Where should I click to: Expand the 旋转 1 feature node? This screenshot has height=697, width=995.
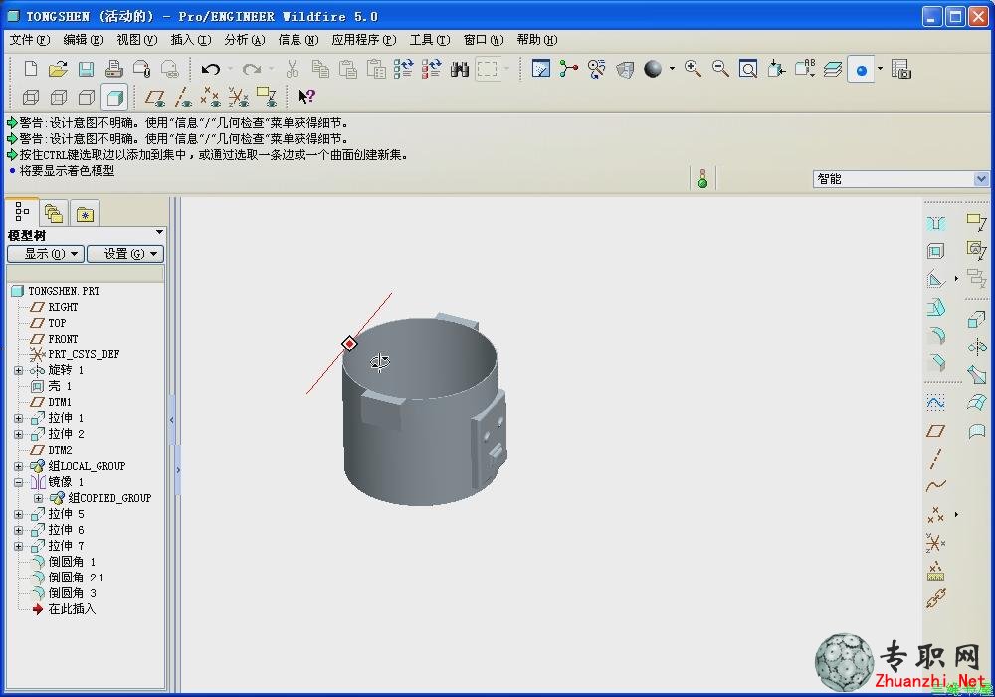pos(18,370)
